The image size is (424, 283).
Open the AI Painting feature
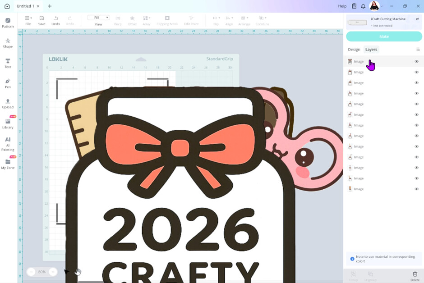click(8, 144)
